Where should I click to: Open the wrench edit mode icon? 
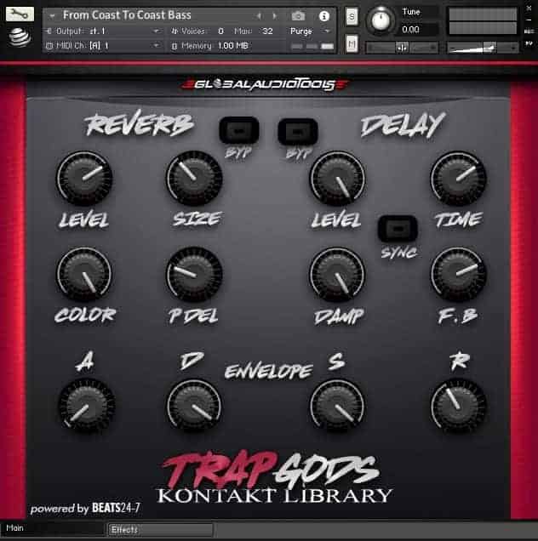[x=20, y=14]
